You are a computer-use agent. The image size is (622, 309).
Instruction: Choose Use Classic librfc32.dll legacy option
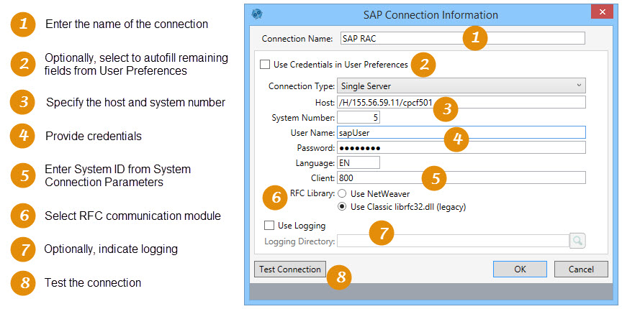tap(343, 207)
